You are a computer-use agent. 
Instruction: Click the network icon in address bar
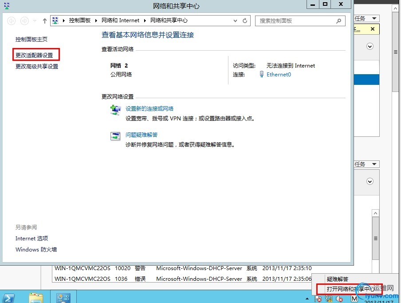point(55,20)
